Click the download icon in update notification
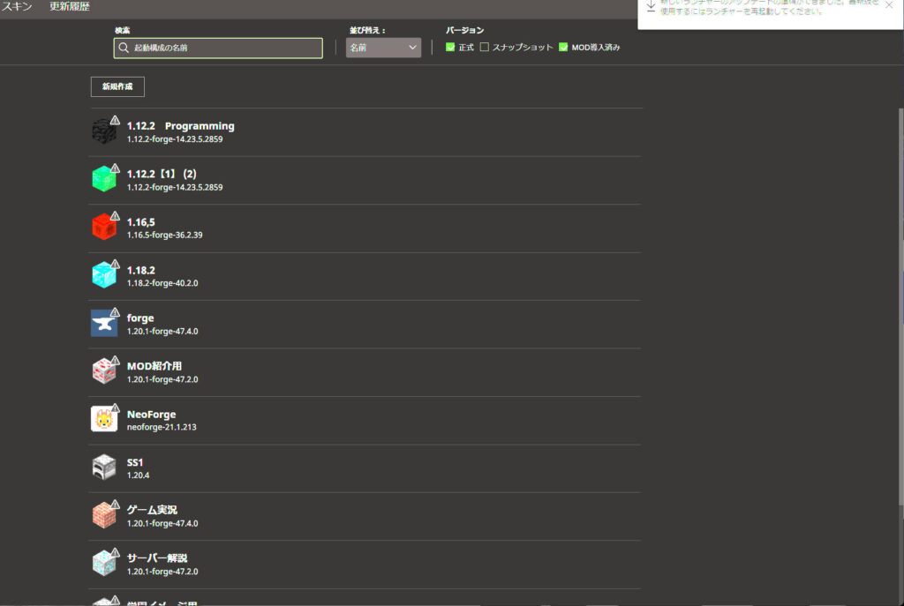904x606 pixels. [651, 5]
